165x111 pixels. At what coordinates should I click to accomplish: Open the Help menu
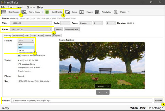point(40,7)
